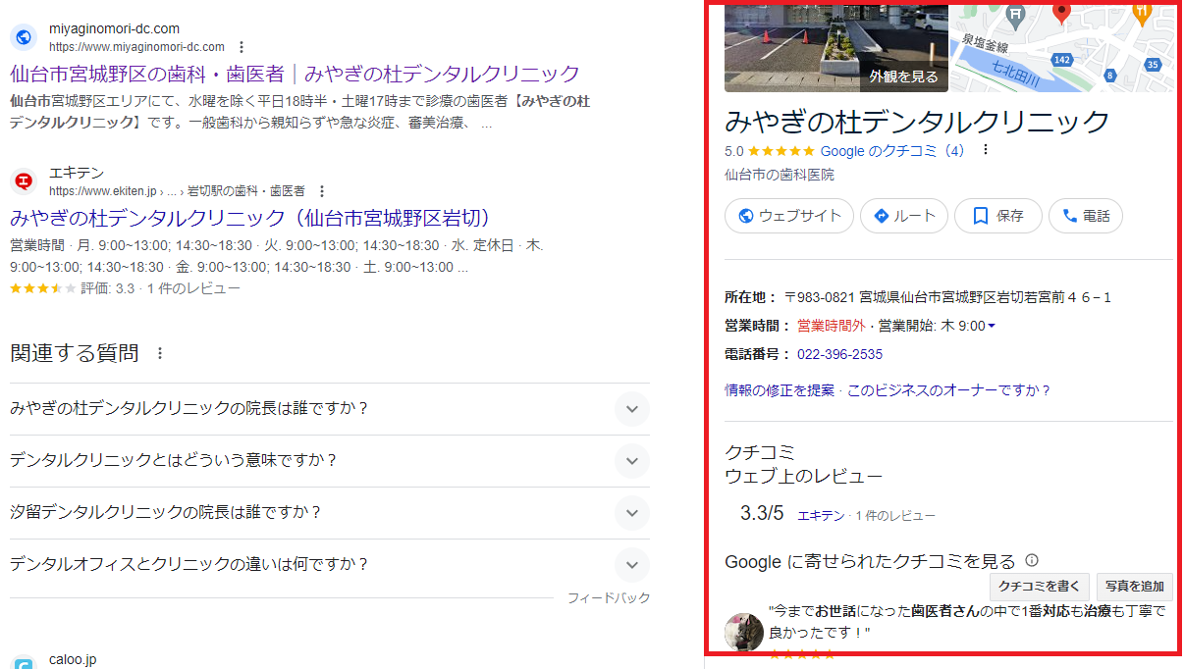Expand the 汐留デンタルクリニック question

(632, 513)
